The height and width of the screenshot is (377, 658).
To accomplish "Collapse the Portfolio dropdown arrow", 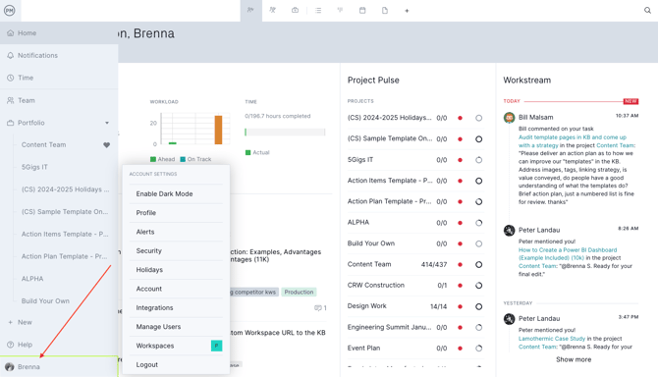I will click(x=107, y=123).
